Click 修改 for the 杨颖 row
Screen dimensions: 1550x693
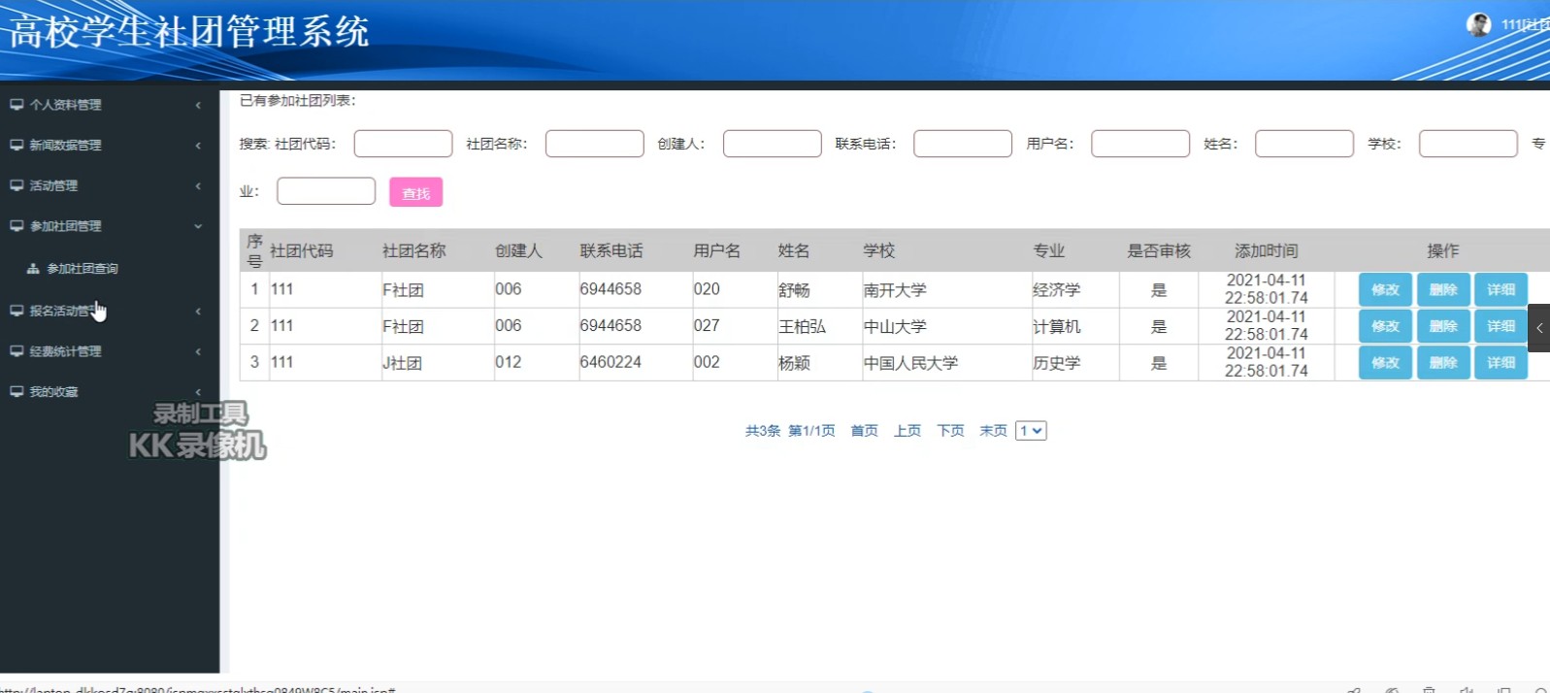point(1385,363)
